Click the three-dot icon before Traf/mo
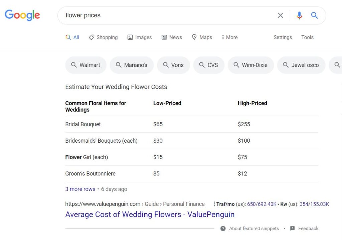This screenshot has width=342, height=240. tap(214, 204)
